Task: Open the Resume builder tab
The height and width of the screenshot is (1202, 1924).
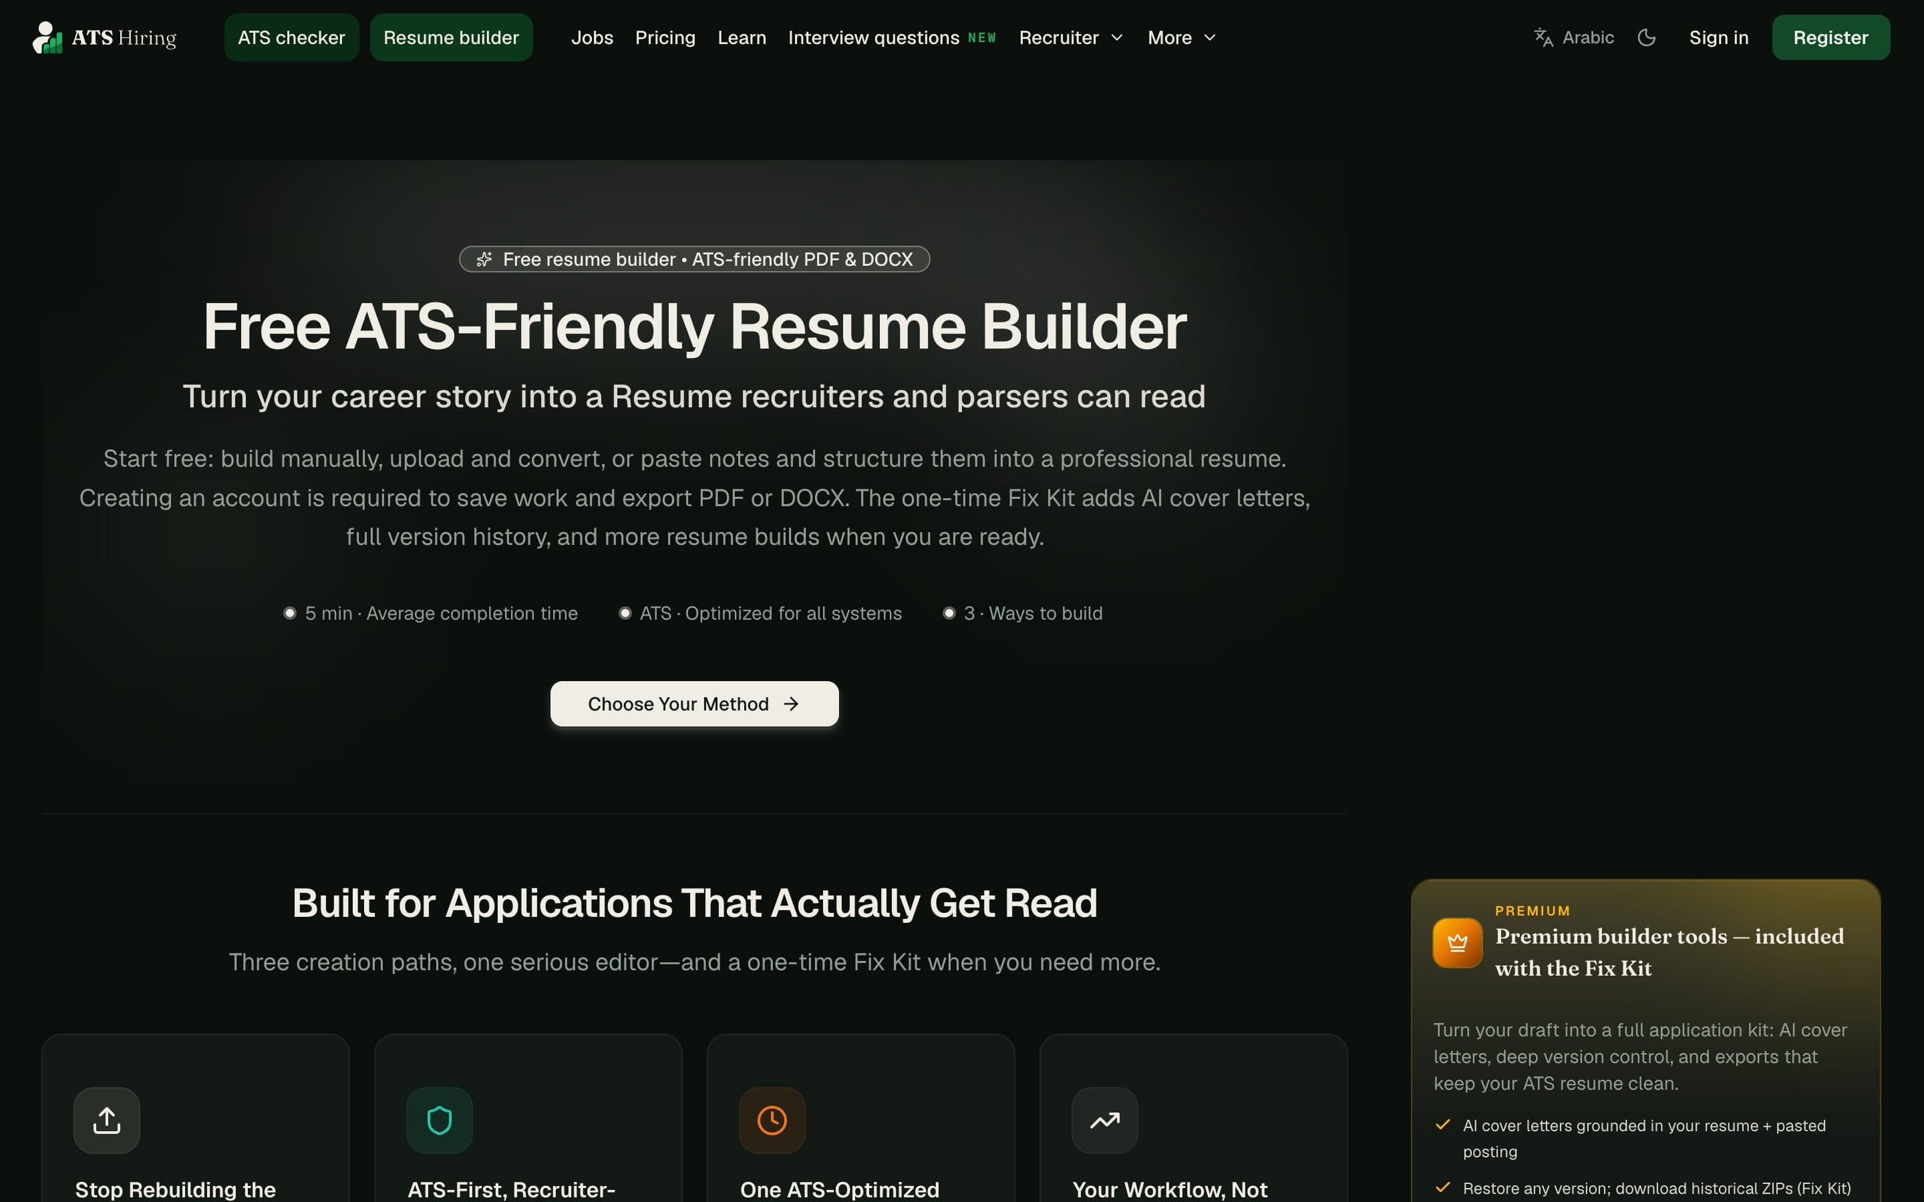Action: (451, 37)
